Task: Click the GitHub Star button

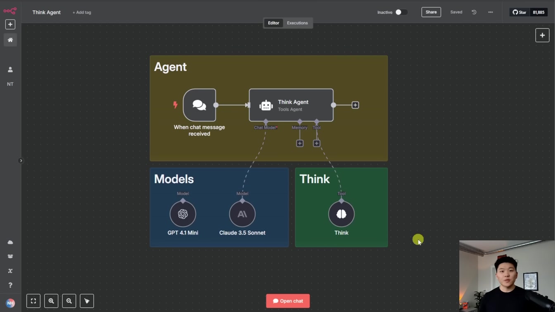Action: point(519,12)
